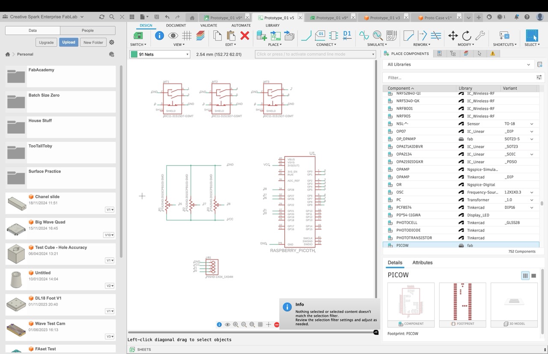Click the Switch to PCB board icon
Viewport: 548px width, 354px height.
[x=138, y=36]
